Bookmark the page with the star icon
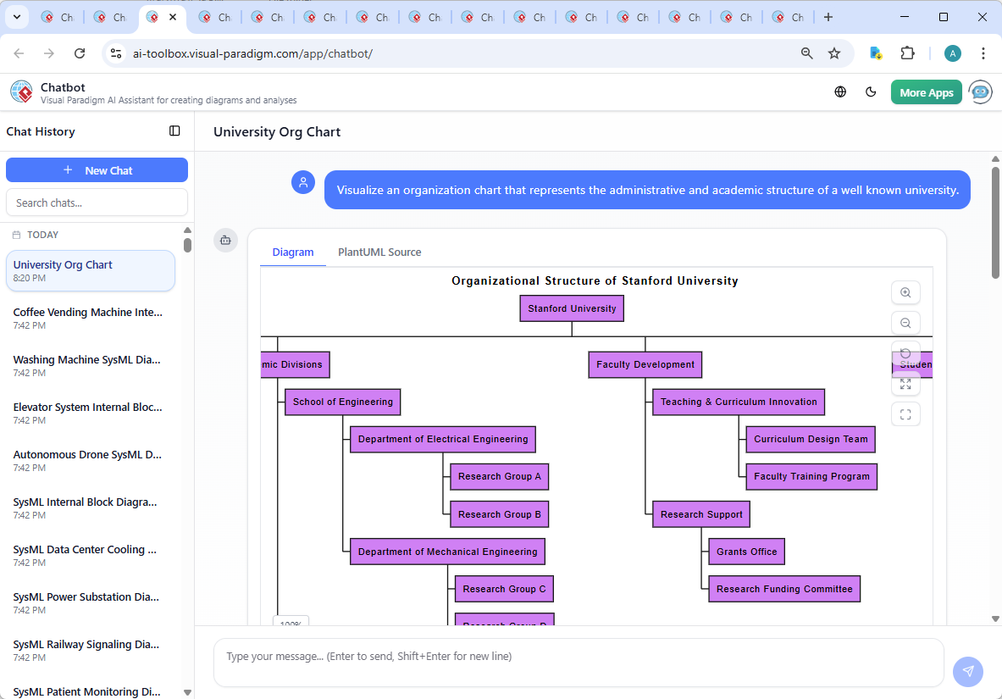The width and height of the screenshot is (1002, 699). [x=834, y=53]
